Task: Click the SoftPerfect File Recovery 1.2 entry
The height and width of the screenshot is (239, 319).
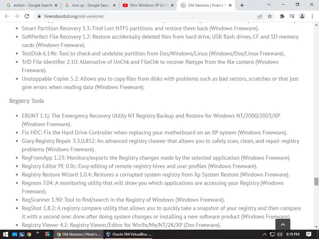Action: (x=160, y=41)
